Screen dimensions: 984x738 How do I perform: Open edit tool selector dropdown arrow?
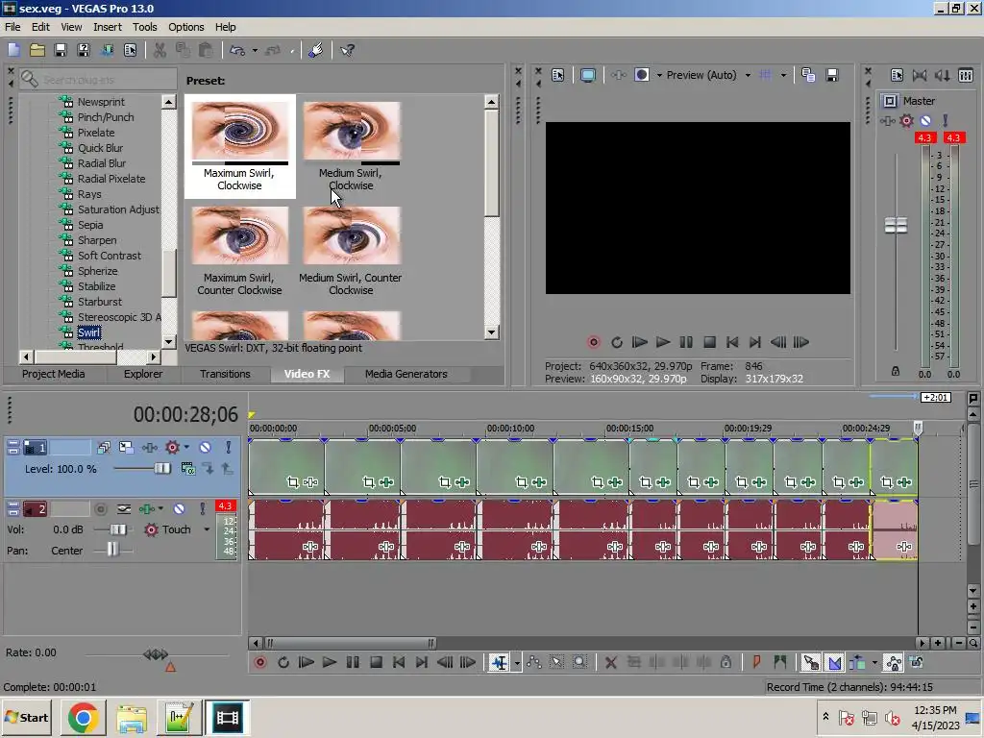pyautogui.click(x=517, y=663)
